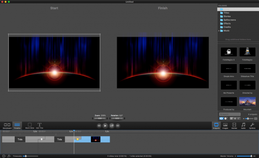Select the Produced by snippet
The image size is (259, 158).
tap(229, 102)
